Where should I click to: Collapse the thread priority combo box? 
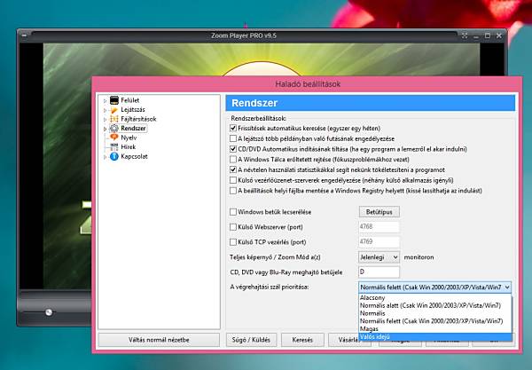(507, 287)
